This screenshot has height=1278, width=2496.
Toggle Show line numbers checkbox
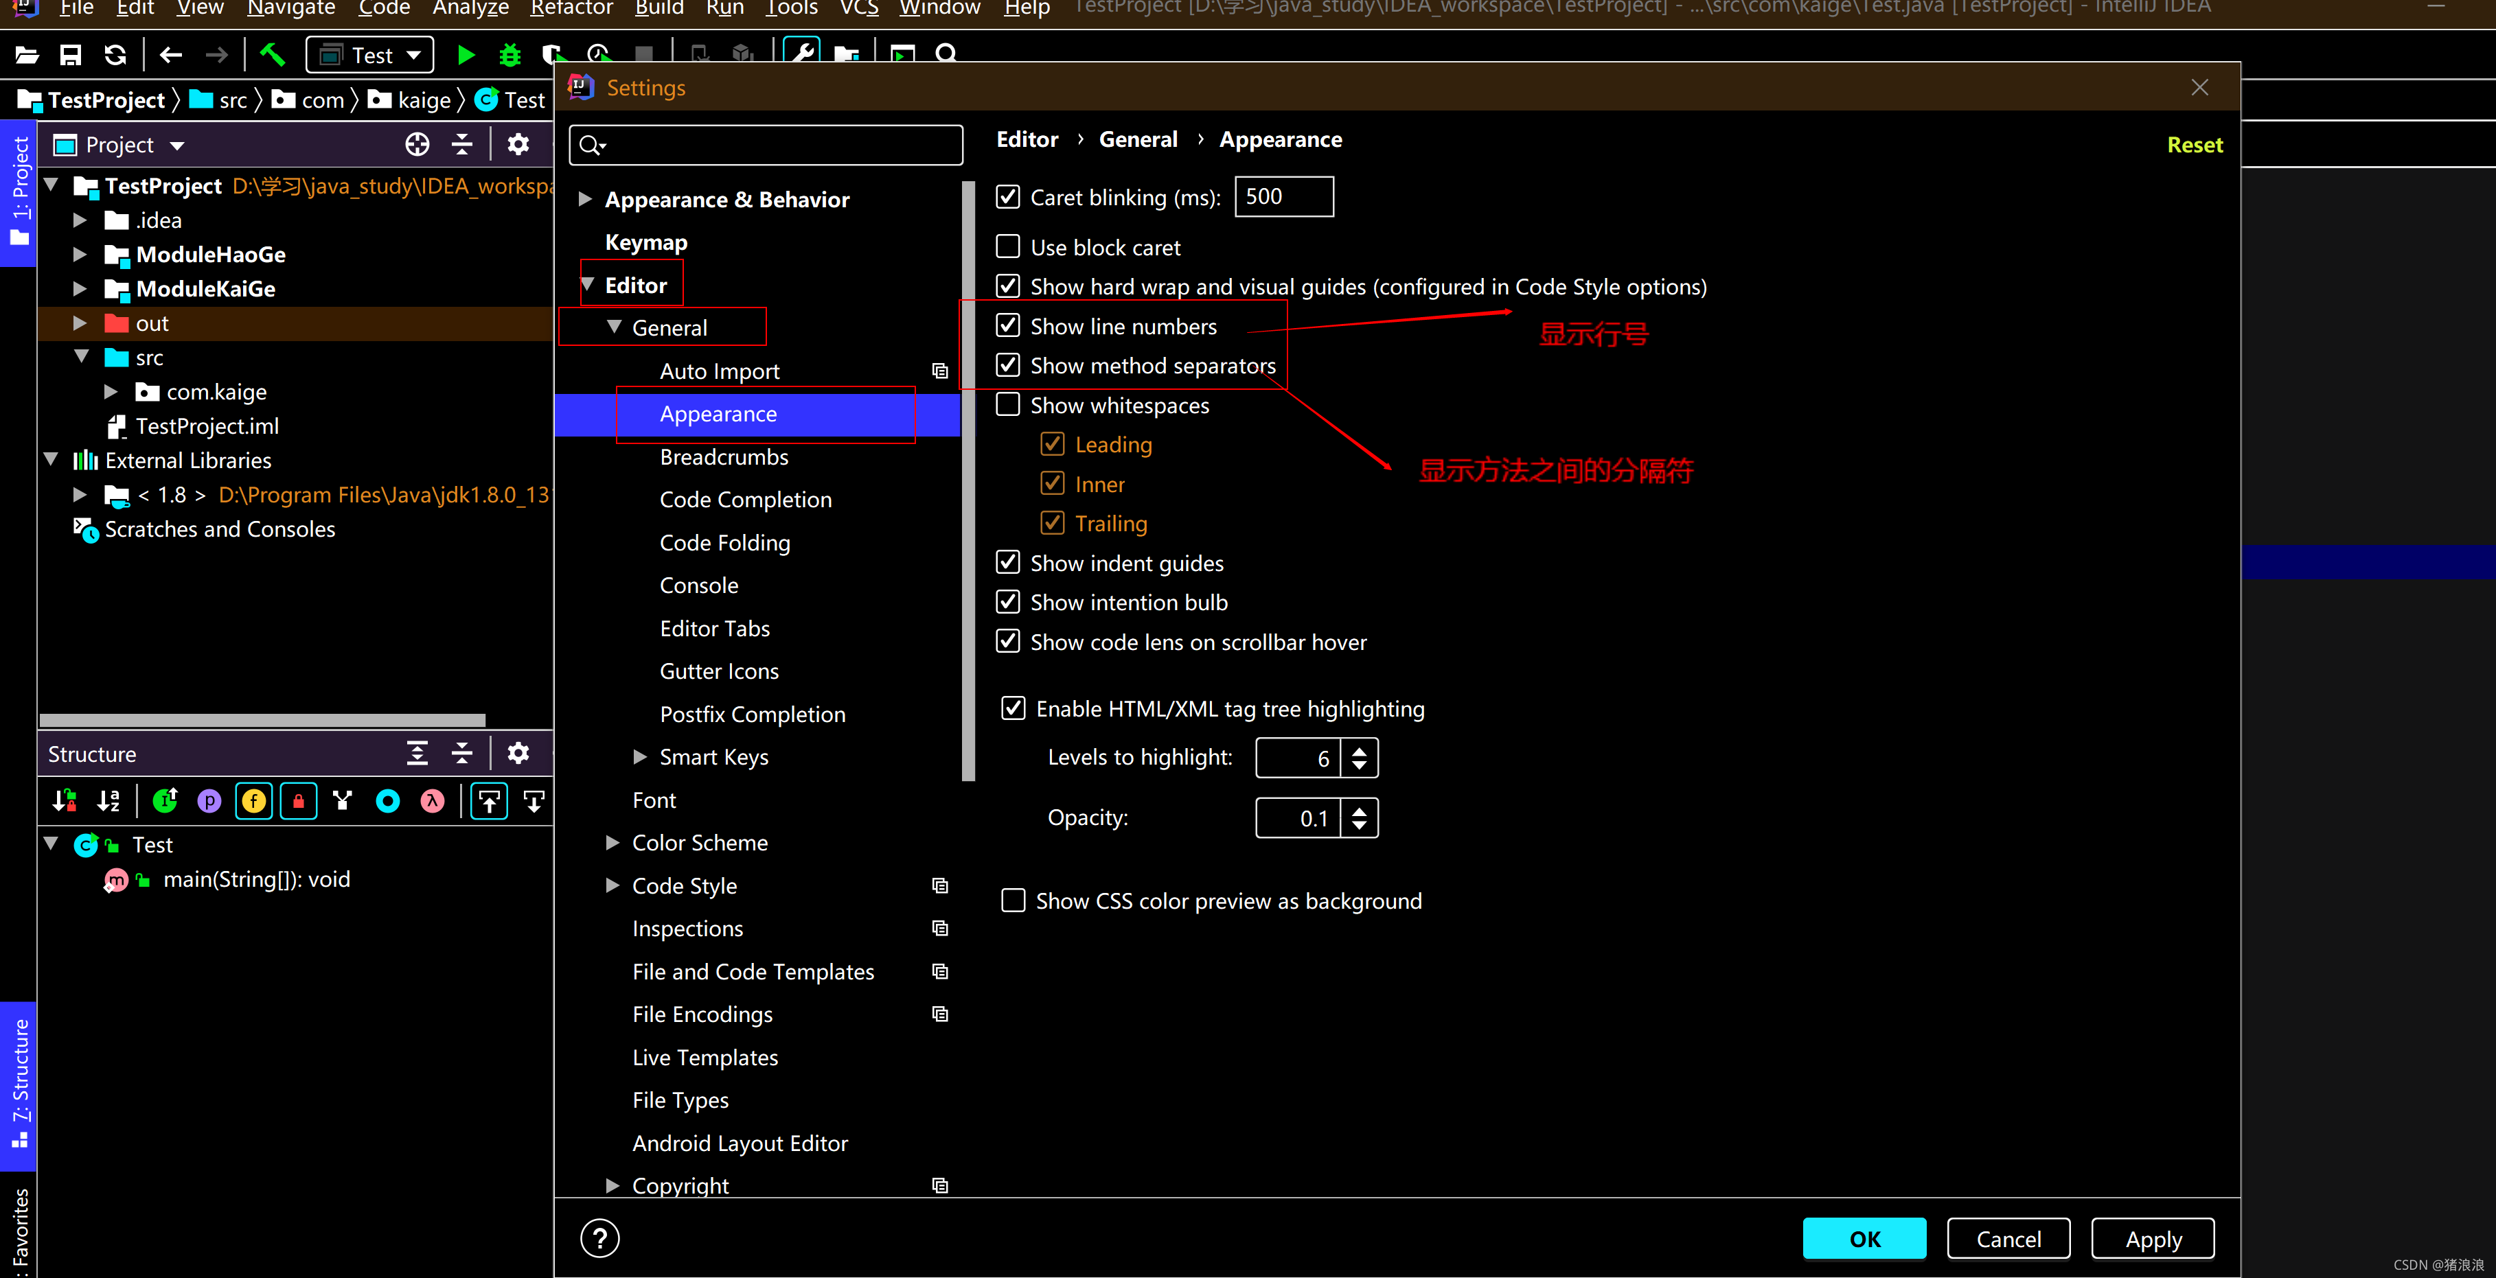[1008, 325]
